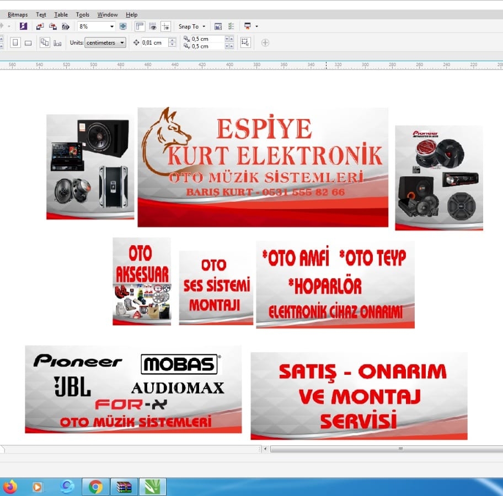Click the duplicate distance Y field
The image size is (503, 496).
pyautogui.click(x=207, y=46)
